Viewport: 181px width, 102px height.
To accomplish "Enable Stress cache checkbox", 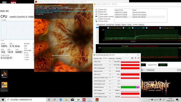I will (x=99, y=14).
